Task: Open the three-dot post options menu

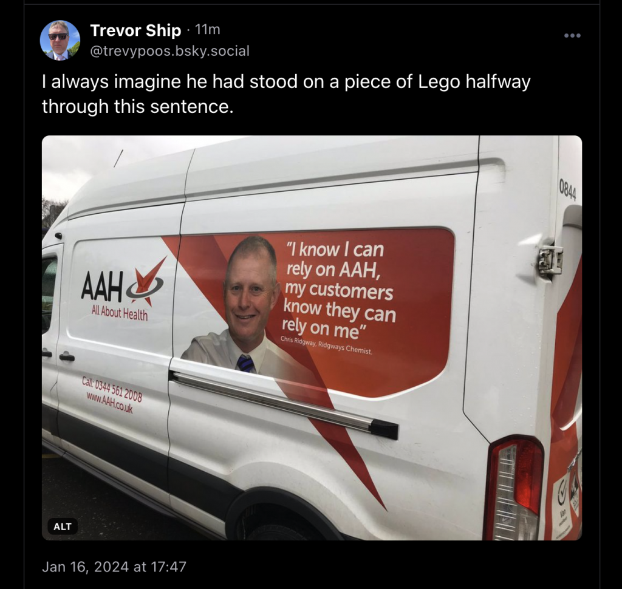Action: (x=572, y=36)
